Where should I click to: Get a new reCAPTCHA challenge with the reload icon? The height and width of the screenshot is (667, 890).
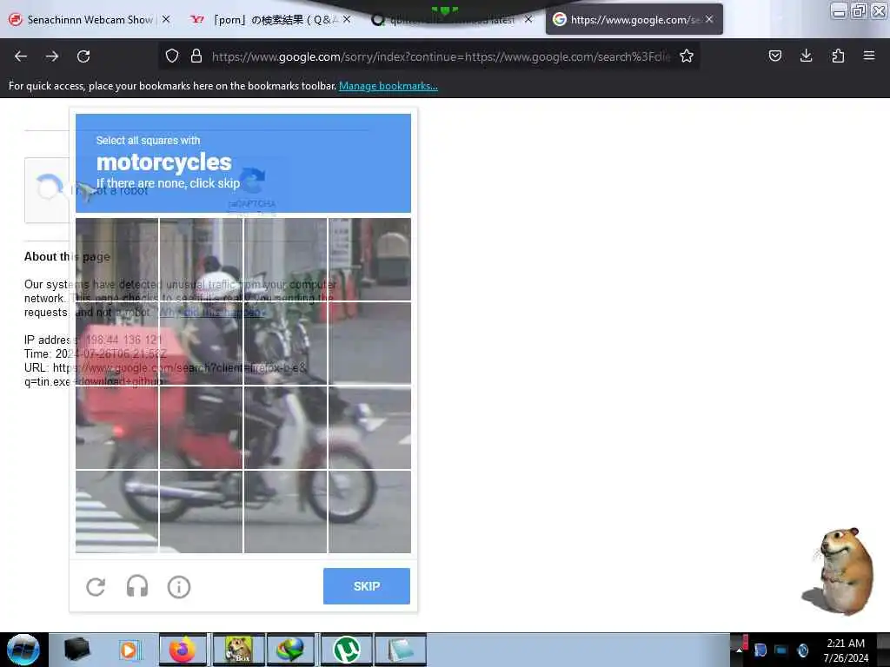[96, 586]
